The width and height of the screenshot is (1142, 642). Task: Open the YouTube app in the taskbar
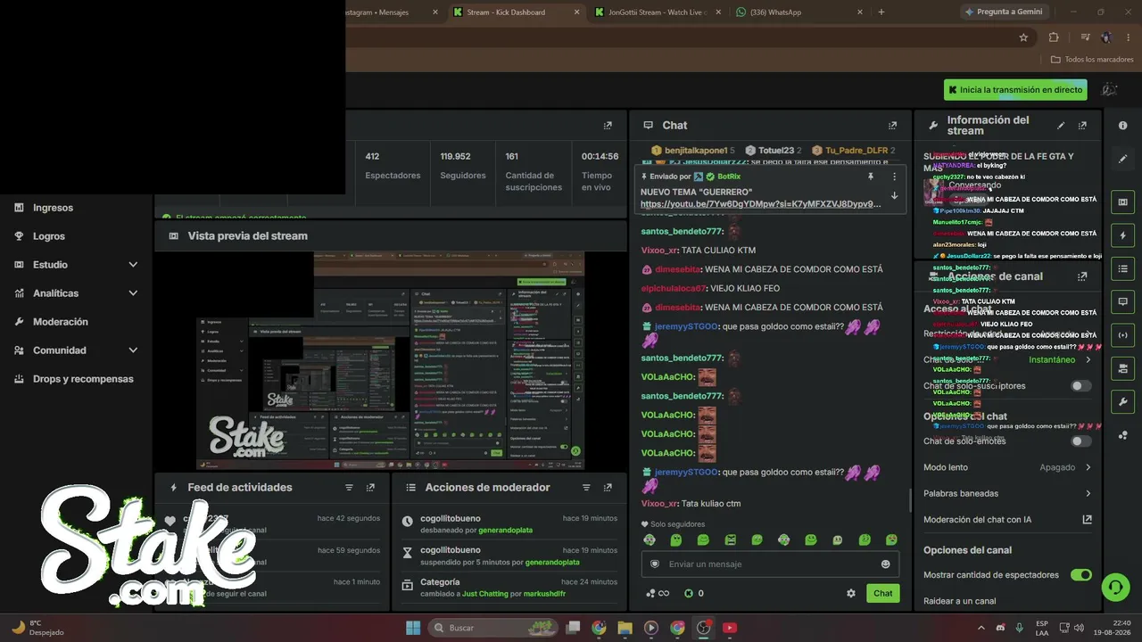coord(730,628)
